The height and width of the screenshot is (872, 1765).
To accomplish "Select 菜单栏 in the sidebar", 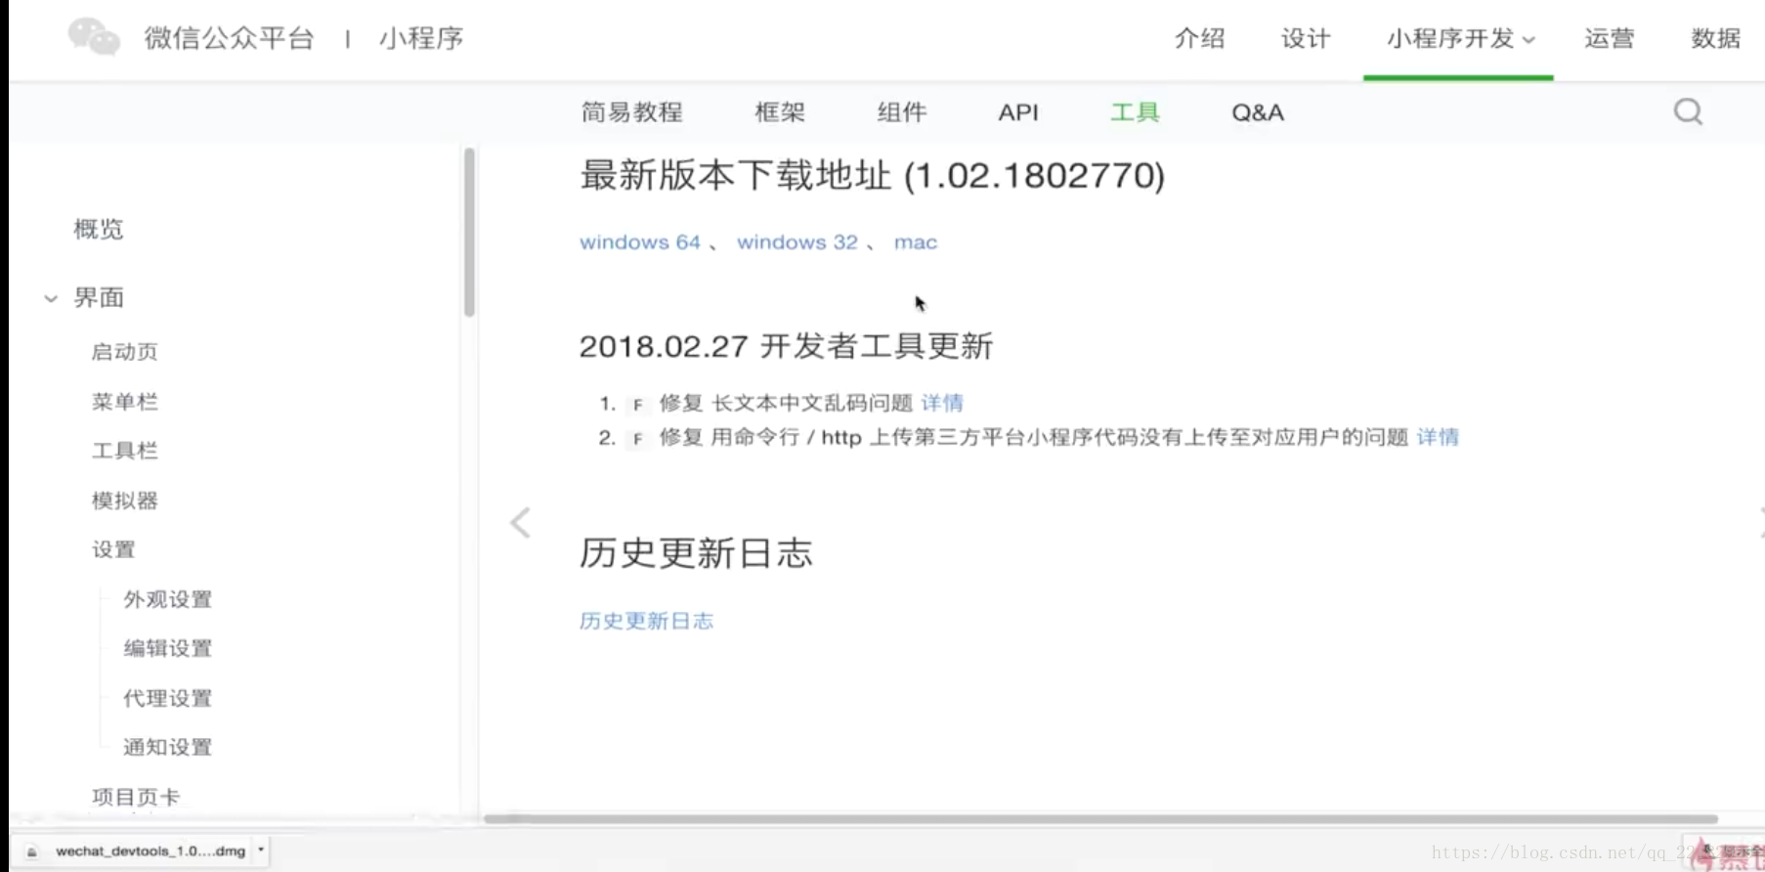I will click(x=124, y=402).
